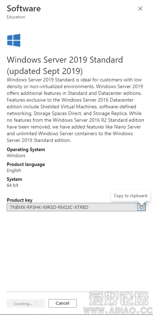This screenshot has width=153, height=315.
Task: Click the product description paragraph
Action: [x=75, y=110]
